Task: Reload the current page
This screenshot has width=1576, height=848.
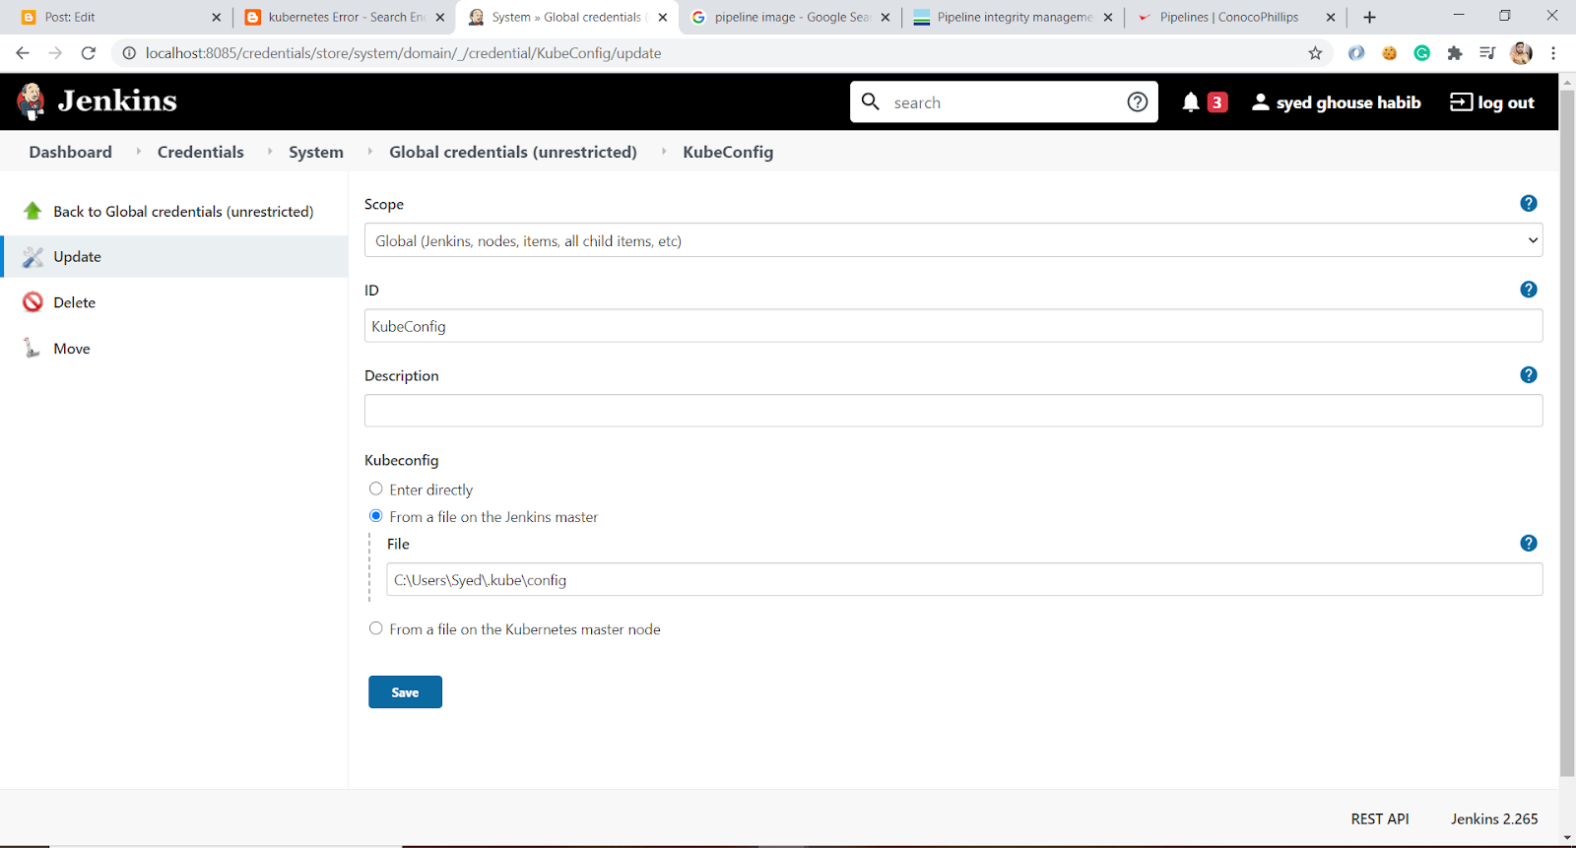Action: [89, 53]
